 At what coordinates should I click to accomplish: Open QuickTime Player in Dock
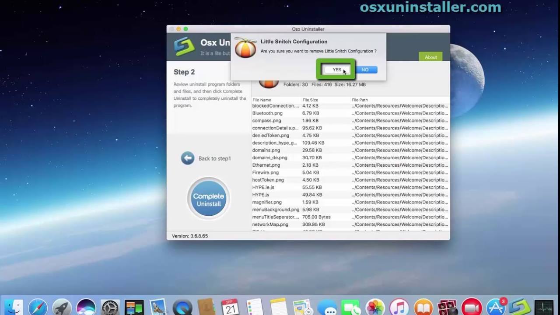point(182,307)
